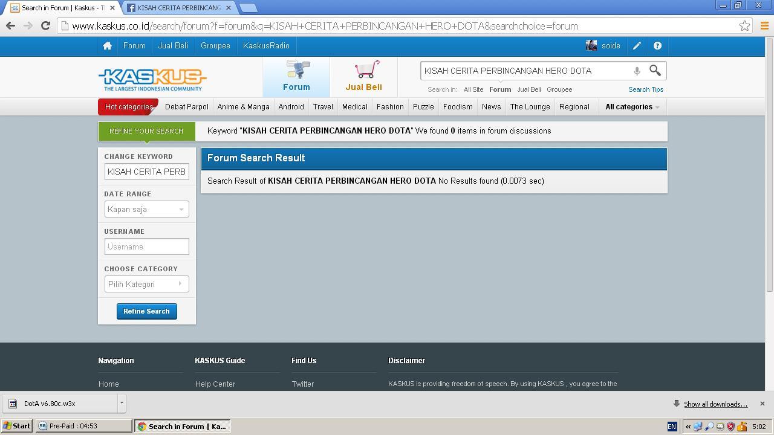Screen dimensions: 774x435
Task: Open the Home footer link
Action: click(109, 384)
